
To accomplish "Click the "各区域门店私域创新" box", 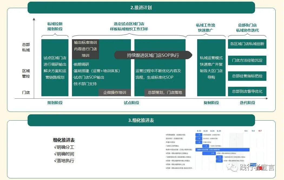I will tap(247, 44).
